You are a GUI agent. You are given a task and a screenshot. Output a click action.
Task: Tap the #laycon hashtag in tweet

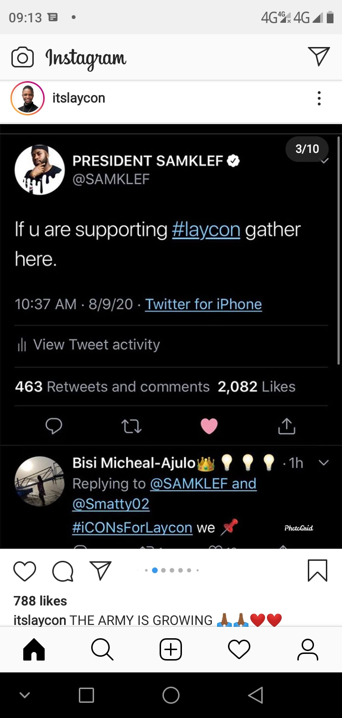pyautogui.click(x=206, y=230)
